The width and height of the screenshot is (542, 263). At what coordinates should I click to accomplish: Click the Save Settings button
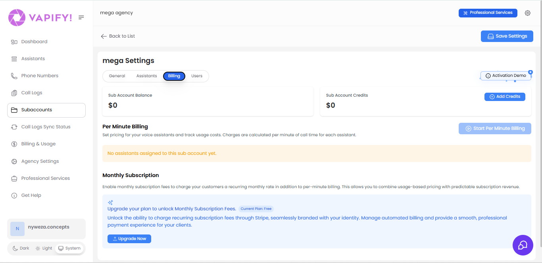[507, 36]
